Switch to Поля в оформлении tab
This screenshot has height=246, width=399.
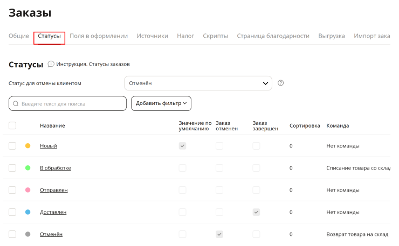pos(99,36)
